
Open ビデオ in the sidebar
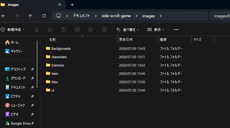coord(12,114)
